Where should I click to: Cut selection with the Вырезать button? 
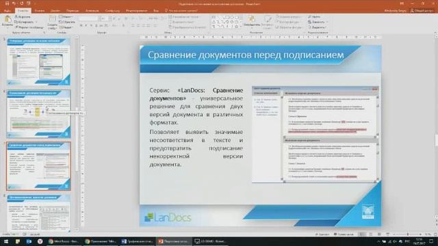click(23, 16)
